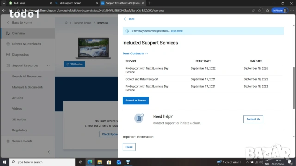
Task: Click the taskbar search box
Action: [42, 162]
